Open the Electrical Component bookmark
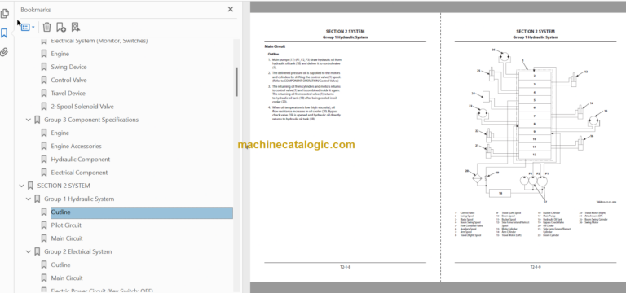The image size is (626, 293). click(79, 173)
